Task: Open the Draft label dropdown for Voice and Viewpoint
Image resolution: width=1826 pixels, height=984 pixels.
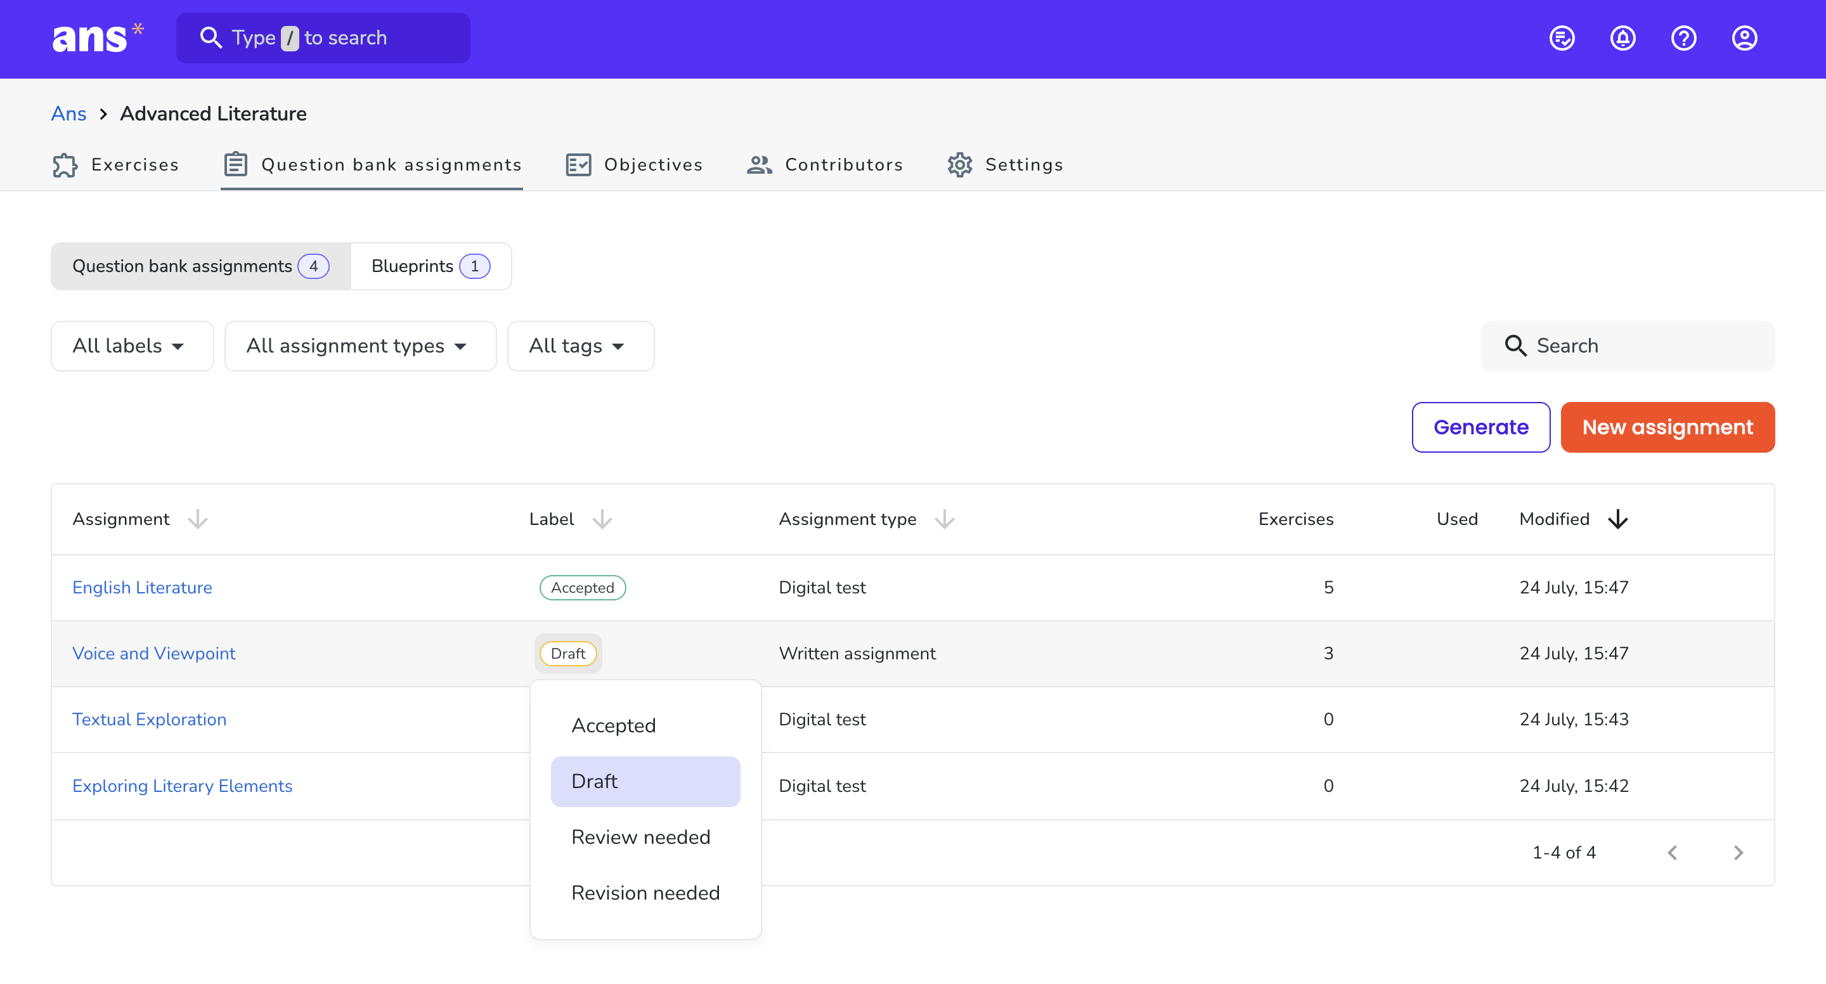Action: [x=568, y=653]
